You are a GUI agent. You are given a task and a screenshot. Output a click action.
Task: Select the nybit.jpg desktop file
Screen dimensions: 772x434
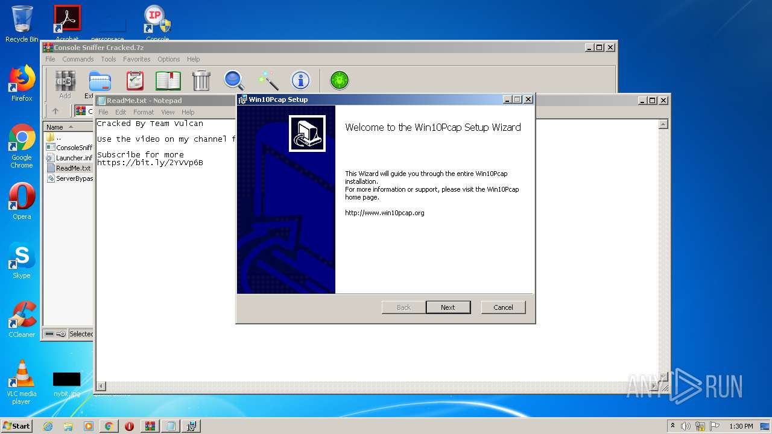[66, 384]
